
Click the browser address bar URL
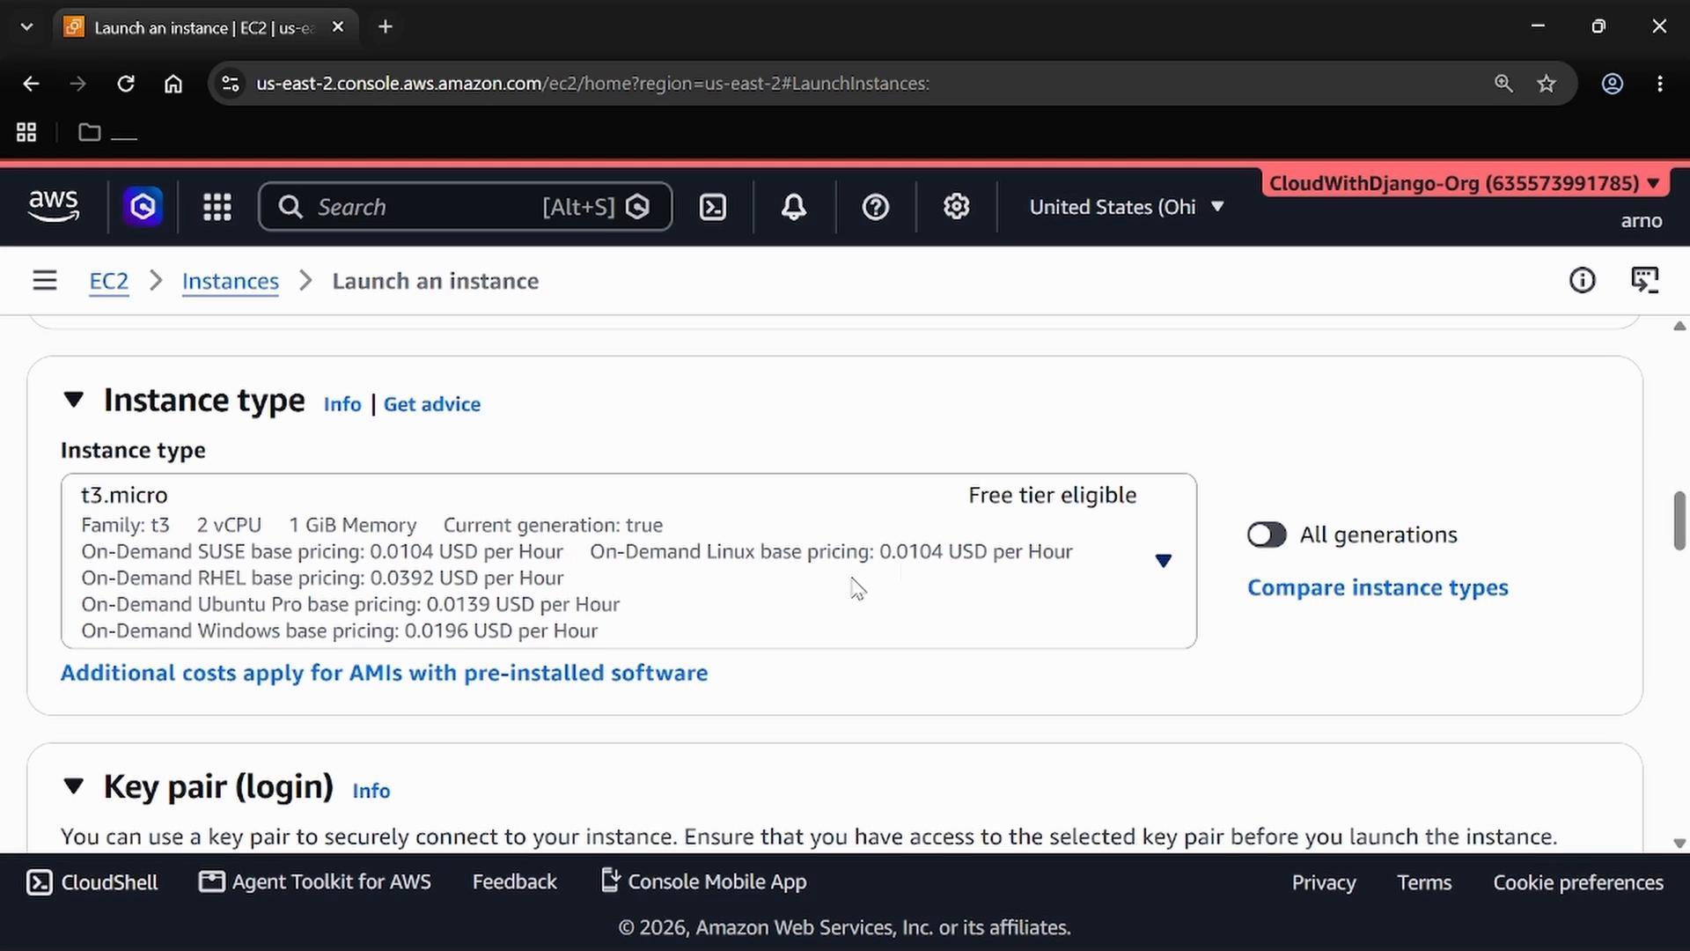click(592, 84)
